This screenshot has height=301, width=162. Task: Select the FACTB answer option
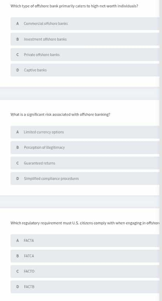[85, 287]
